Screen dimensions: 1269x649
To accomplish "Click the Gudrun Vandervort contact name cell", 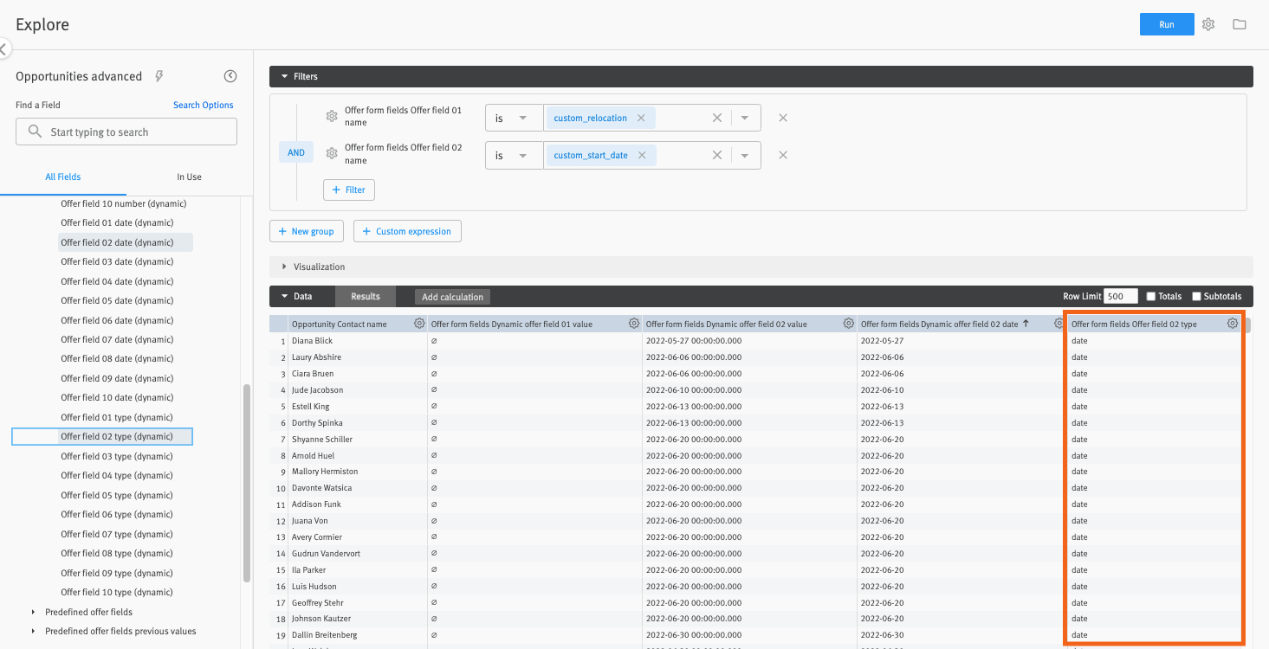I will click(x=358, y=554).
